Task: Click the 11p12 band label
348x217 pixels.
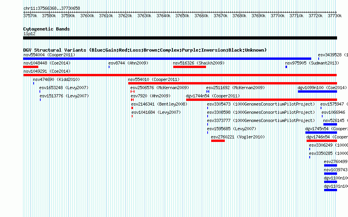Action: 29,34
